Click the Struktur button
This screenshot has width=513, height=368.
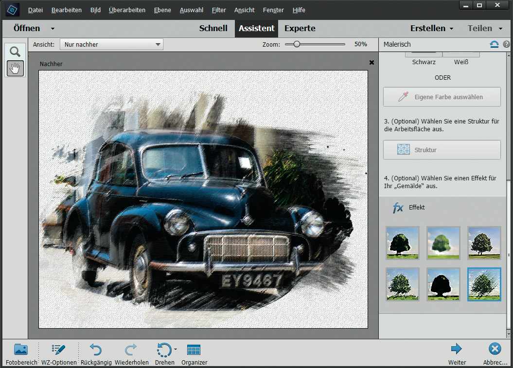click(x=442, y=150)
